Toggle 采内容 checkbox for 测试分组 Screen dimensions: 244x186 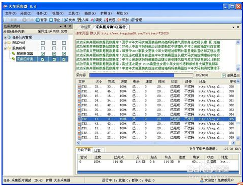pyautogui.click(x=54, y=43)
